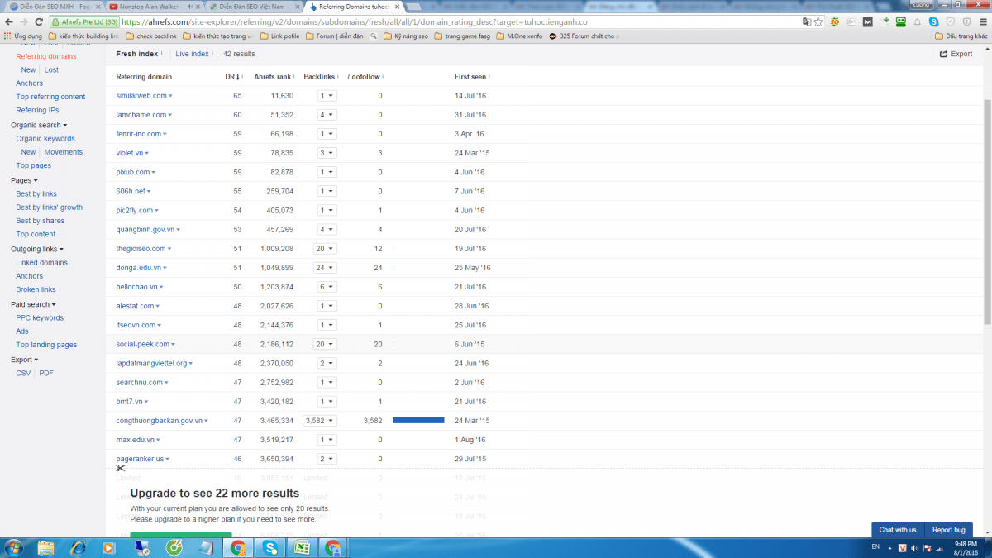The image size is (992, 558).
Task: Open Skype from the taskbar
Action: pos(269,547)
